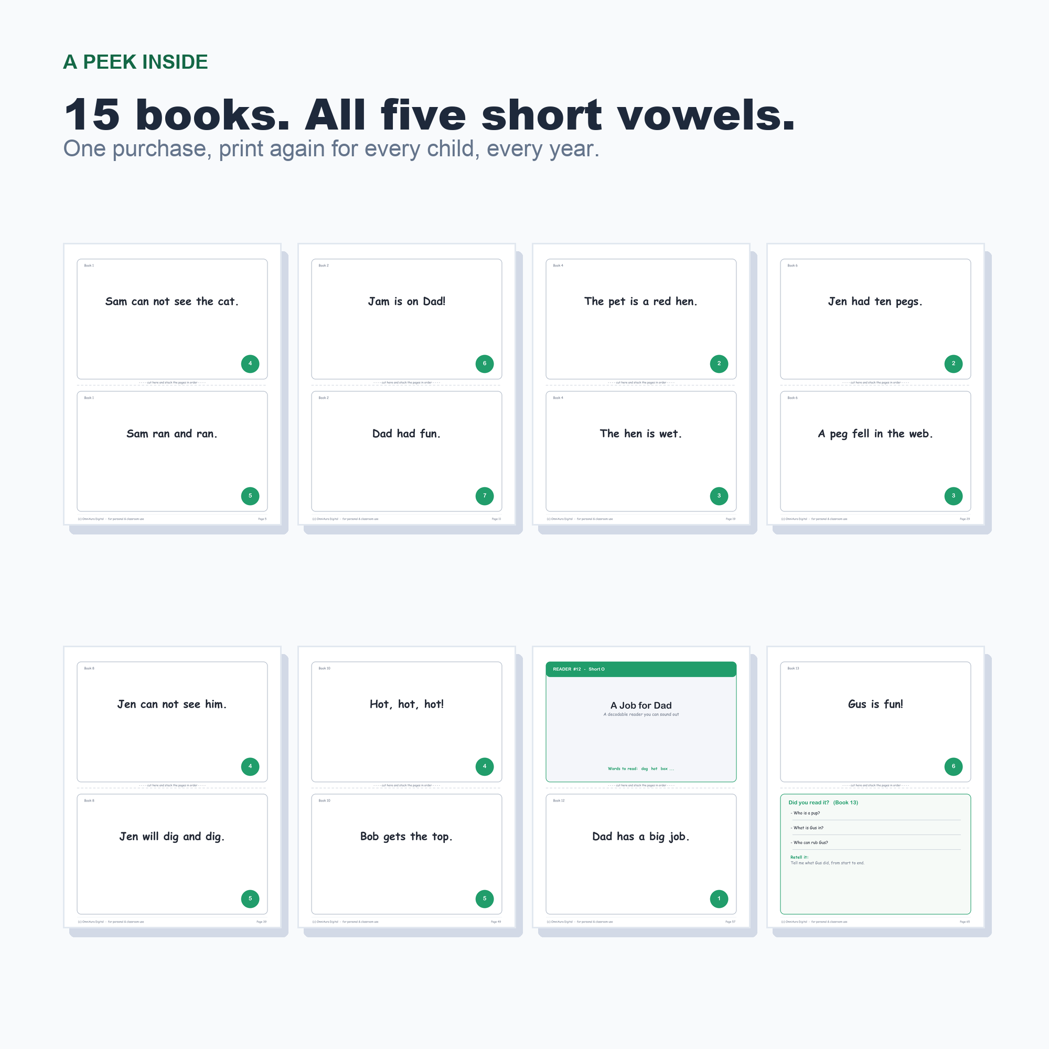The height and width of the screenshot is (1049, 1049).
Task: Click the page 1 badge beside 'Dad has a big job.'
Action: tap(720, 898)
